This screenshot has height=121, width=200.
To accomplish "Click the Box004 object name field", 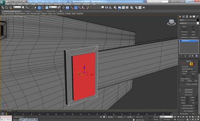I will (188, 20).
